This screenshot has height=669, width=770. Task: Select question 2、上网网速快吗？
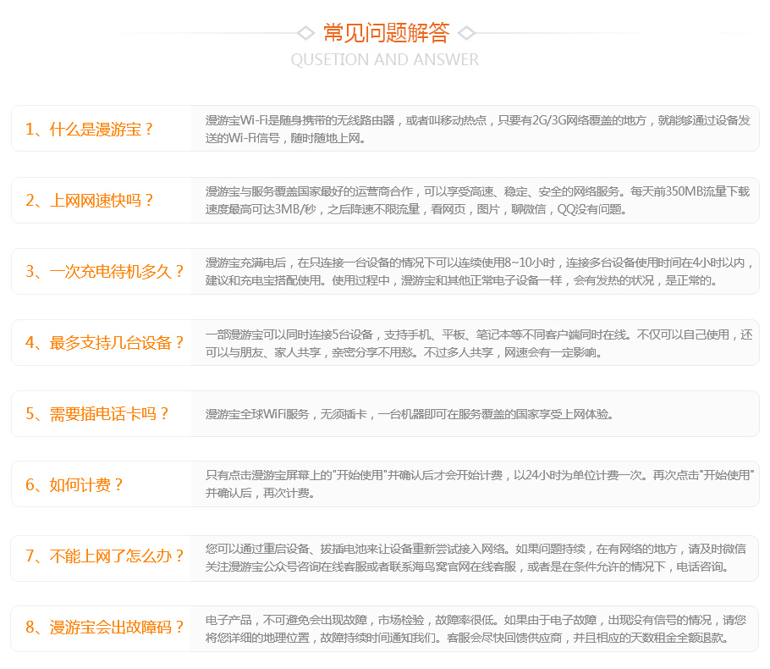point(89,201)
